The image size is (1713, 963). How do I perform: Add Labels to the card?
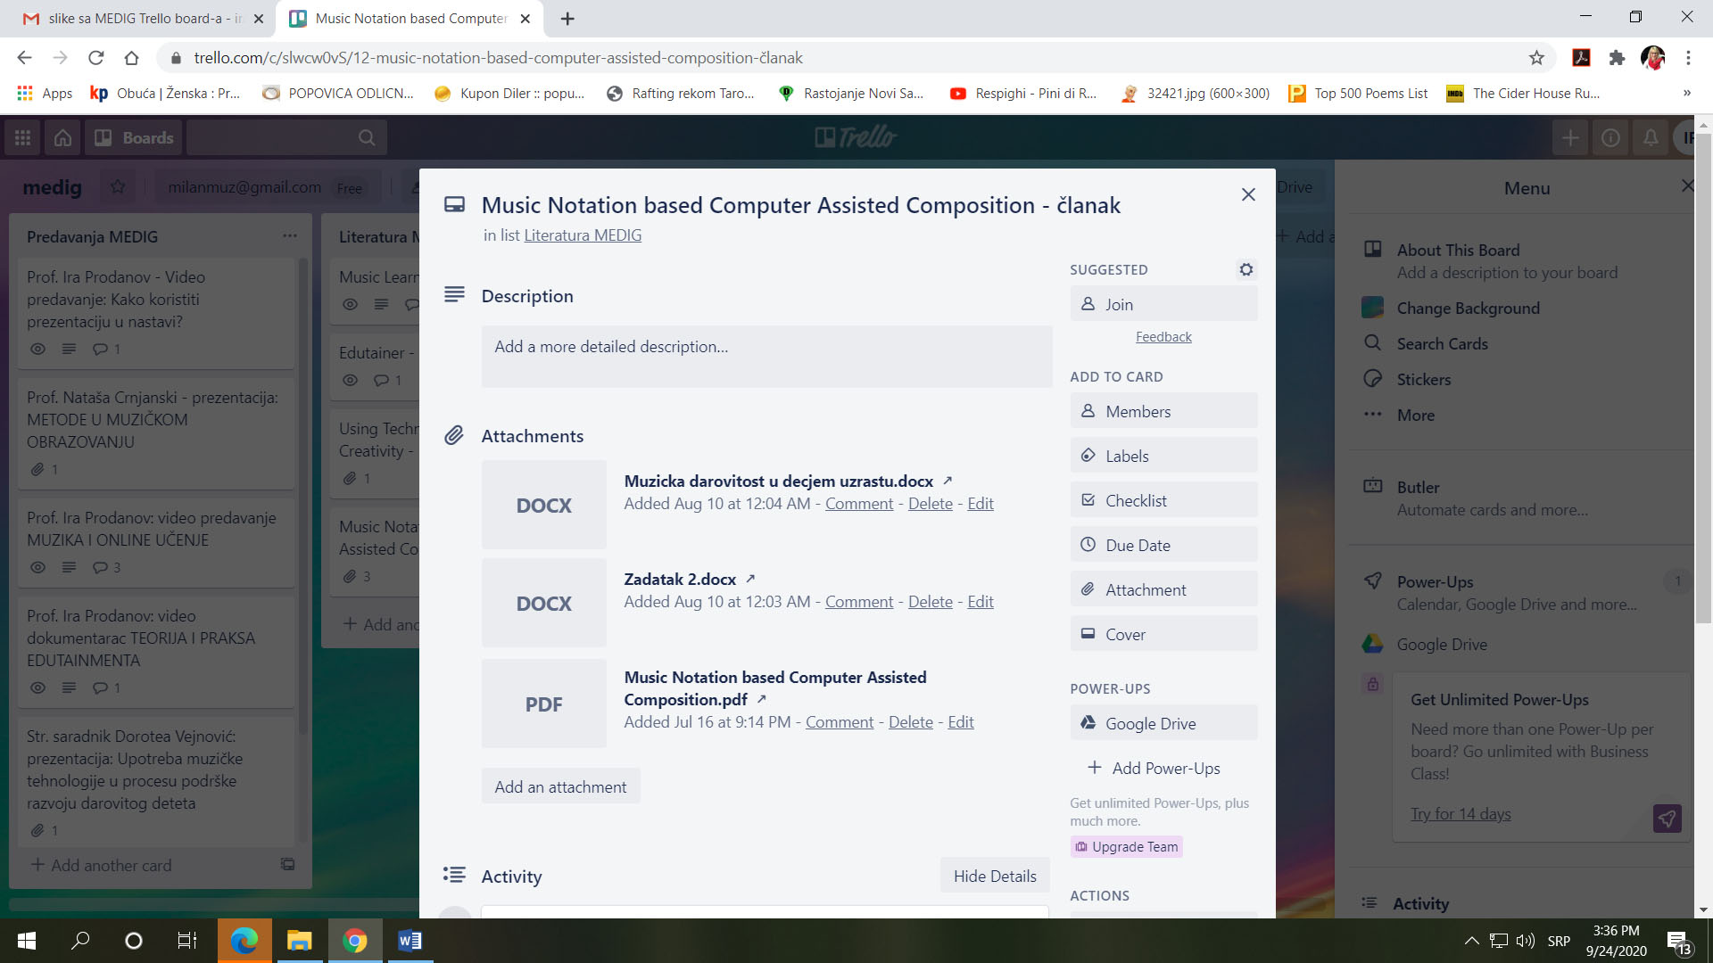pos(1163,456)
